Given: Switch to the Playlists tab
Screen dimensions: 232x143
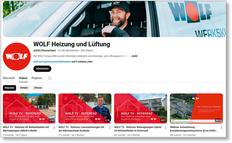Looking at the screenshot, I should (37, 78).
